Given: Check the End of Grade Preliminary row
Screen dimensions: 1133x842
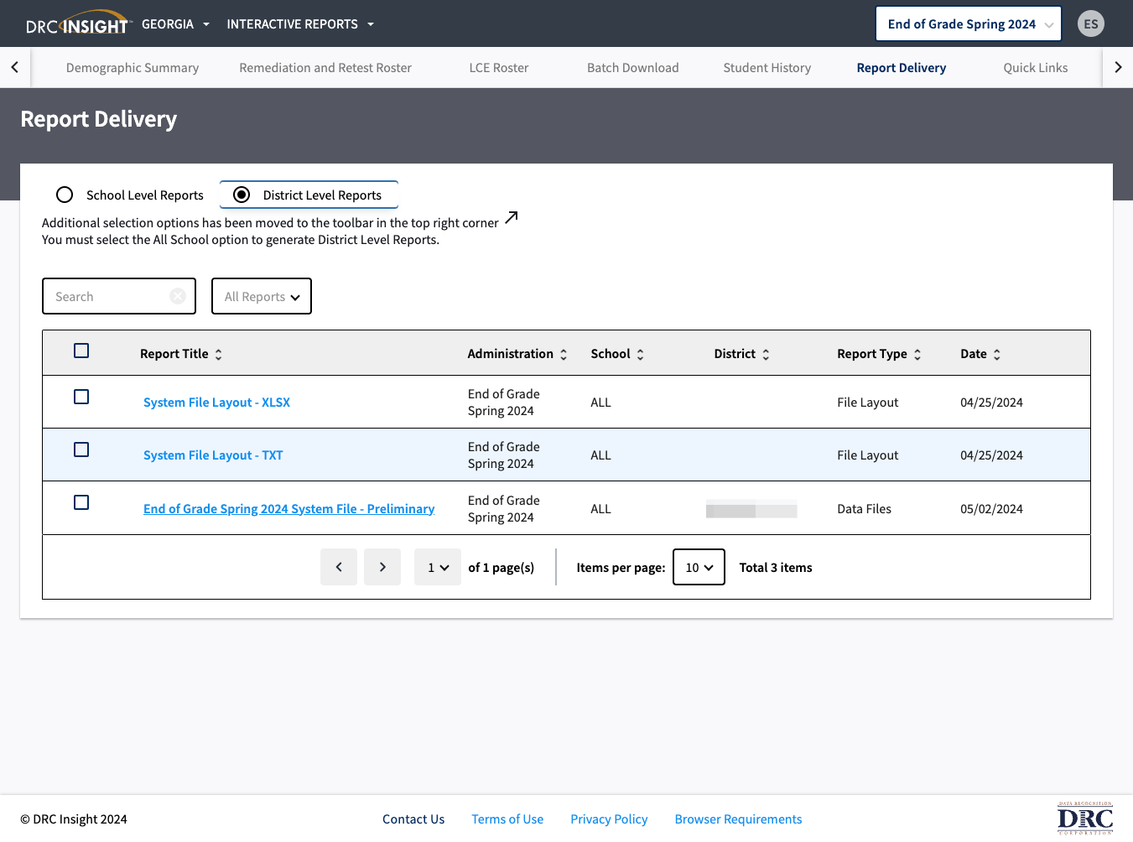Looking at the screenshot, I should point(81,502).
